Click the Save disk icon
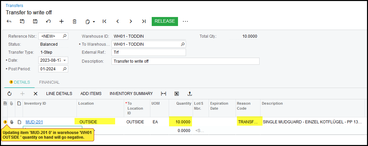This screenshot has width=368, height=146. point(35,21)
